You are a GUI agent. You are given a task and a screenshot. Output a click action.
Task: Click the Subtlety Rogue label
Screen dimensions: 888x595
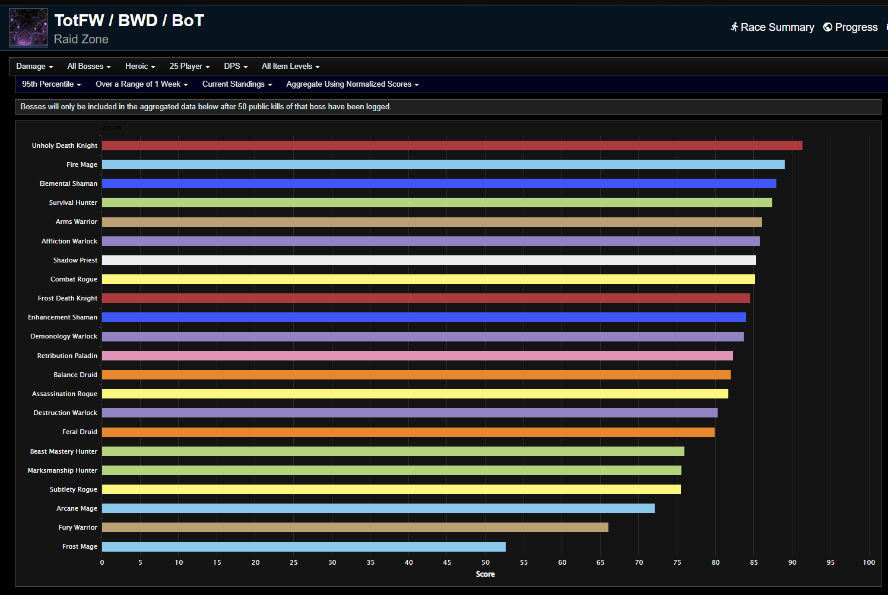(74, 489)
